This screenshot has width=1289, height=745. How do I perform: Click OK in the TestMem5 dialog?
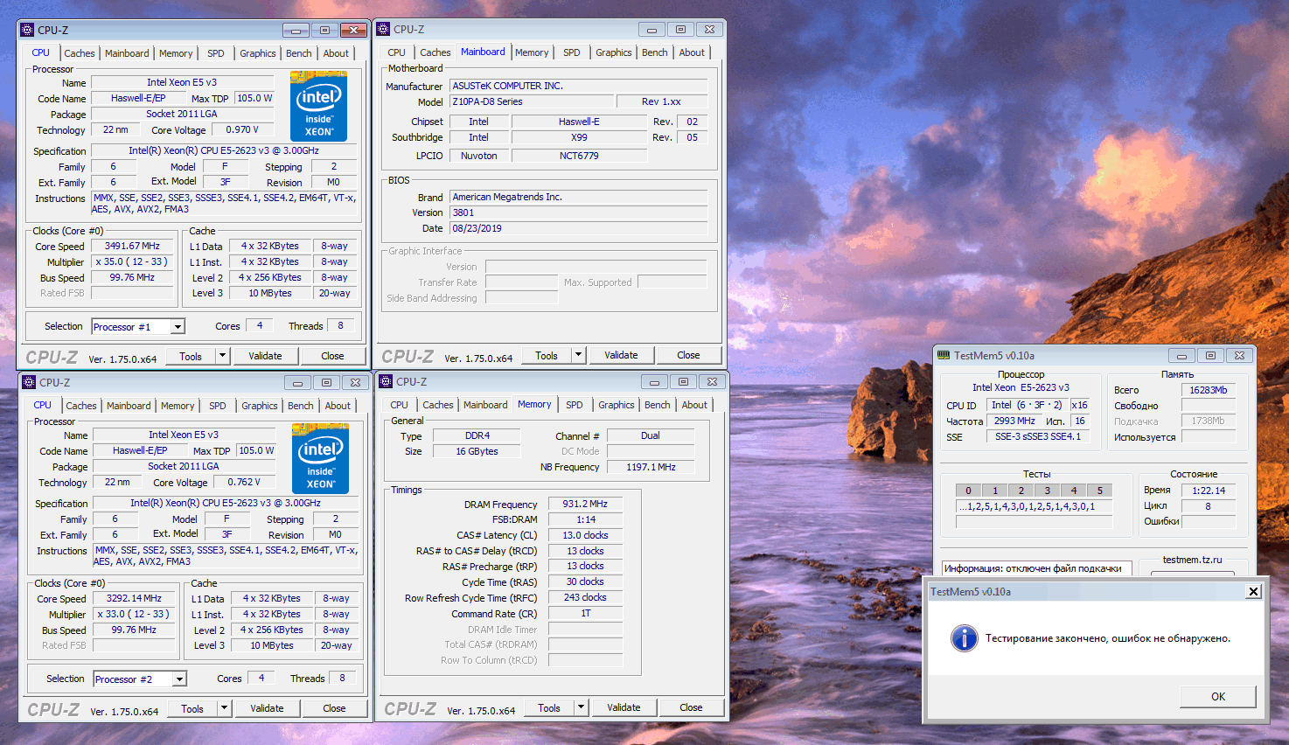pos(1218,697)
